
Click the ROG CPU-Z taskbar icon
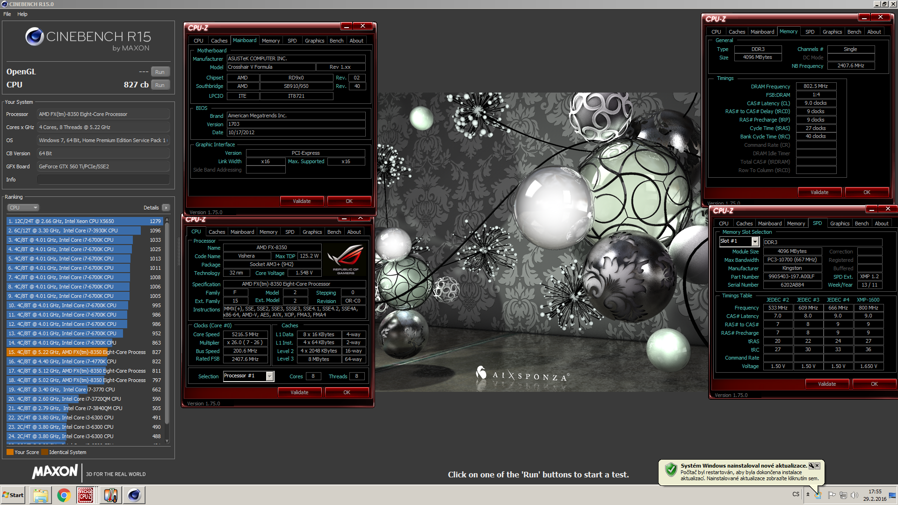85,495
